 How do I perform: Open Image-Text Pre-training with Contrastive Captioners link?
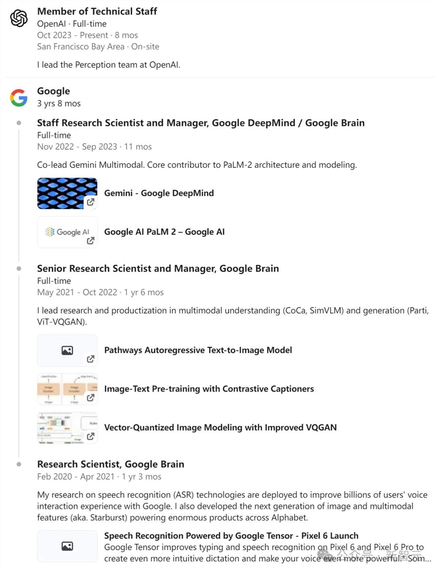[209, 389]
